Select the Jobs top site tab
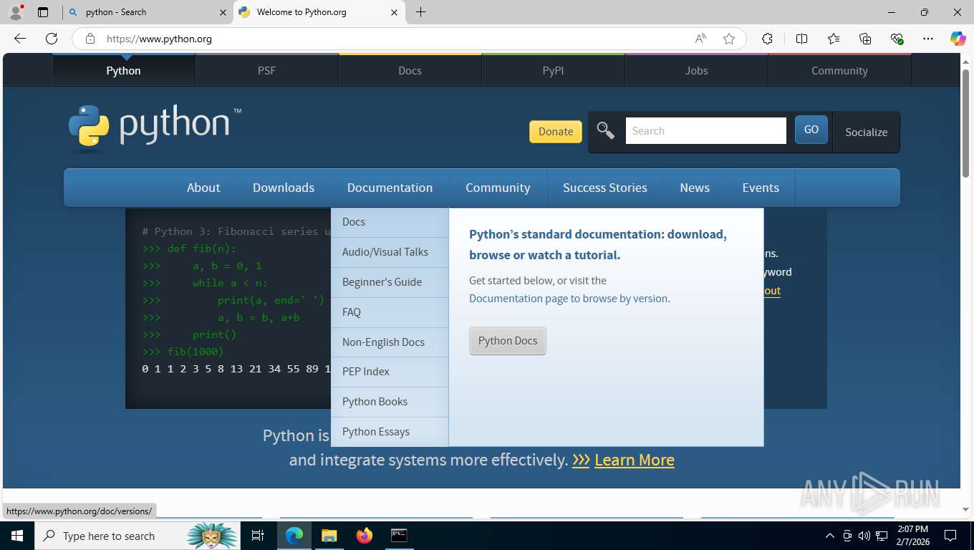 tap(696, 70)
